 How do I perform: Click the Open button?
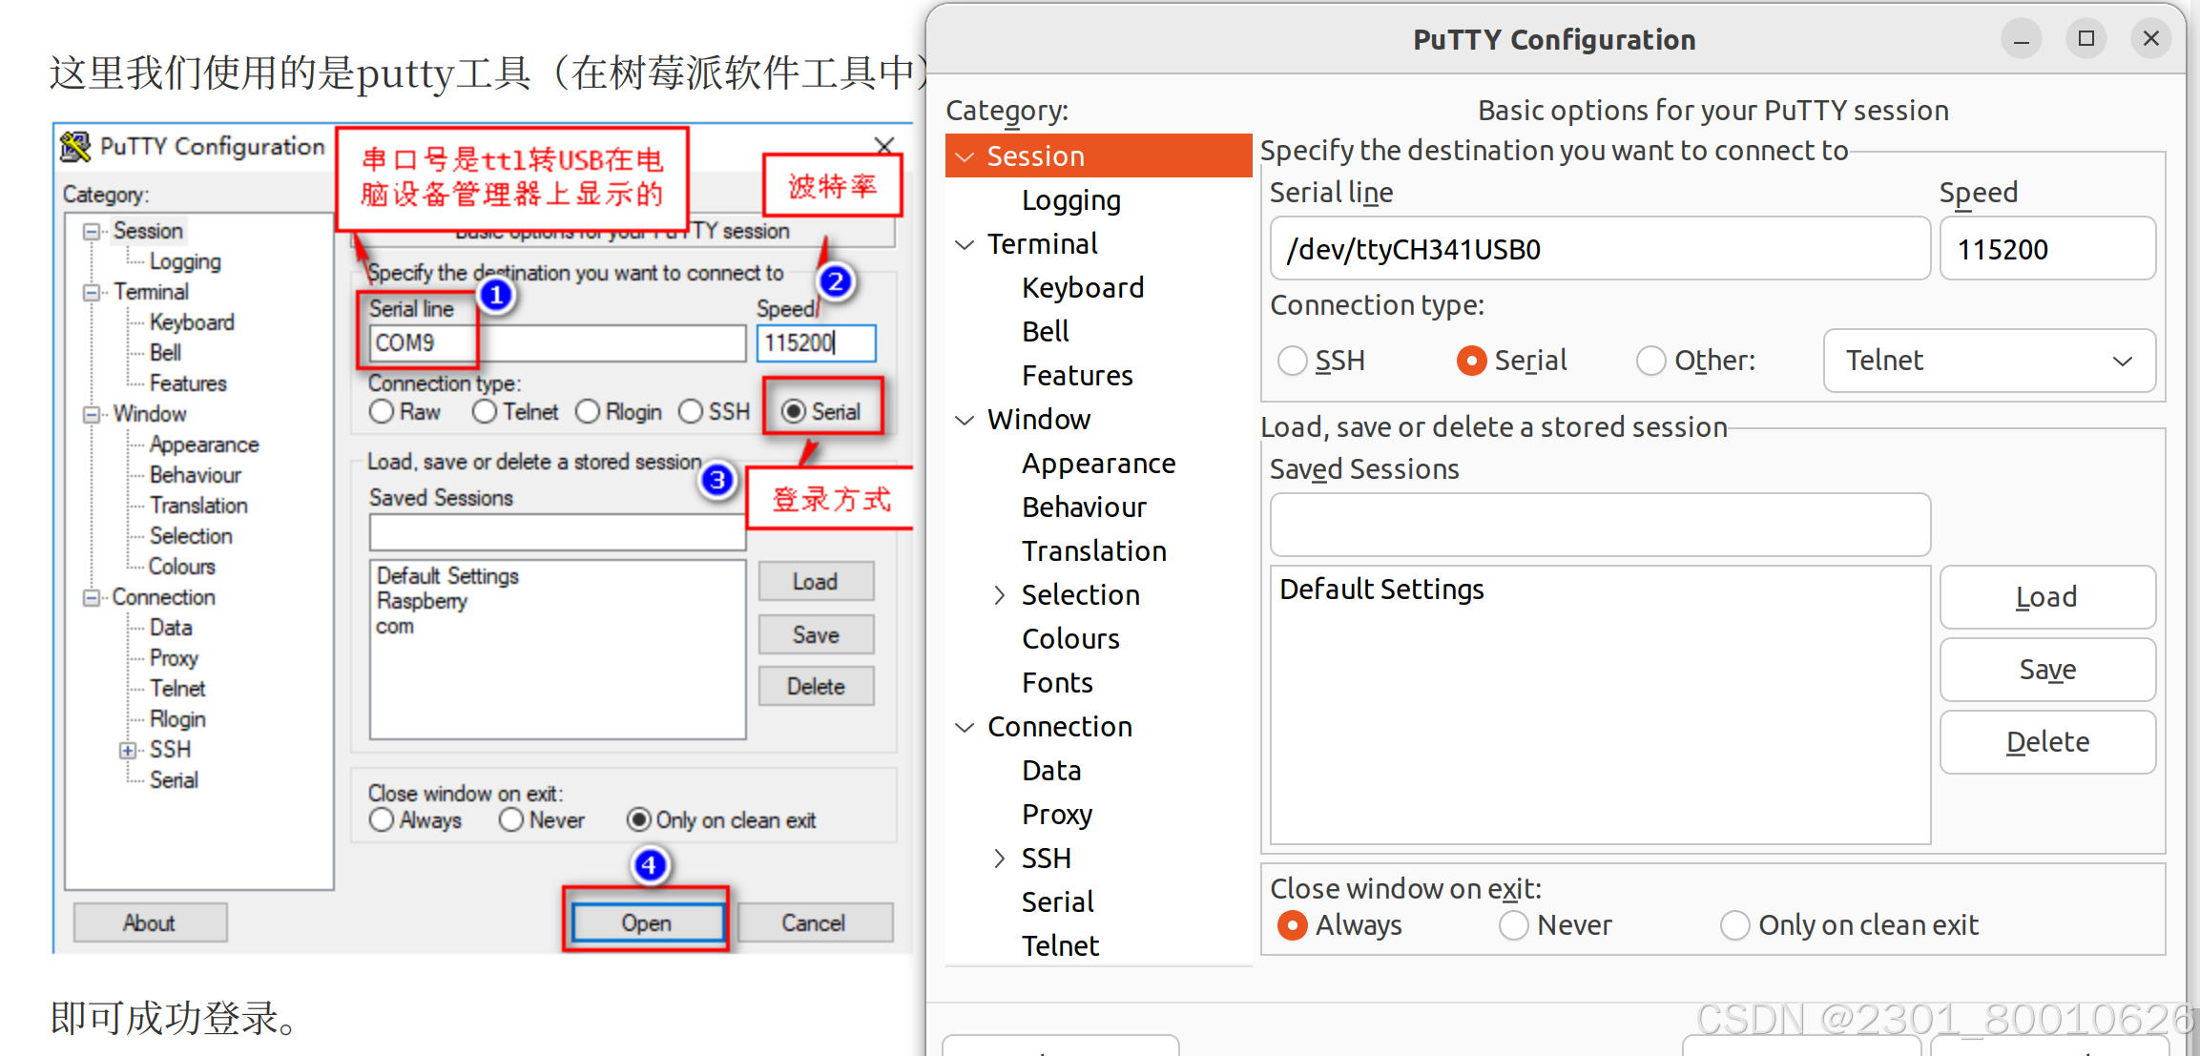coord(646,921)
